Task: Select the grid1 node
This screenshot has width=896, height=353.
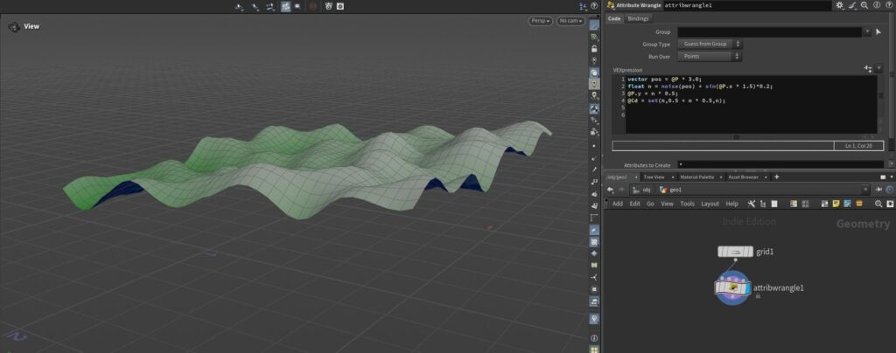Action: (734, 252)
